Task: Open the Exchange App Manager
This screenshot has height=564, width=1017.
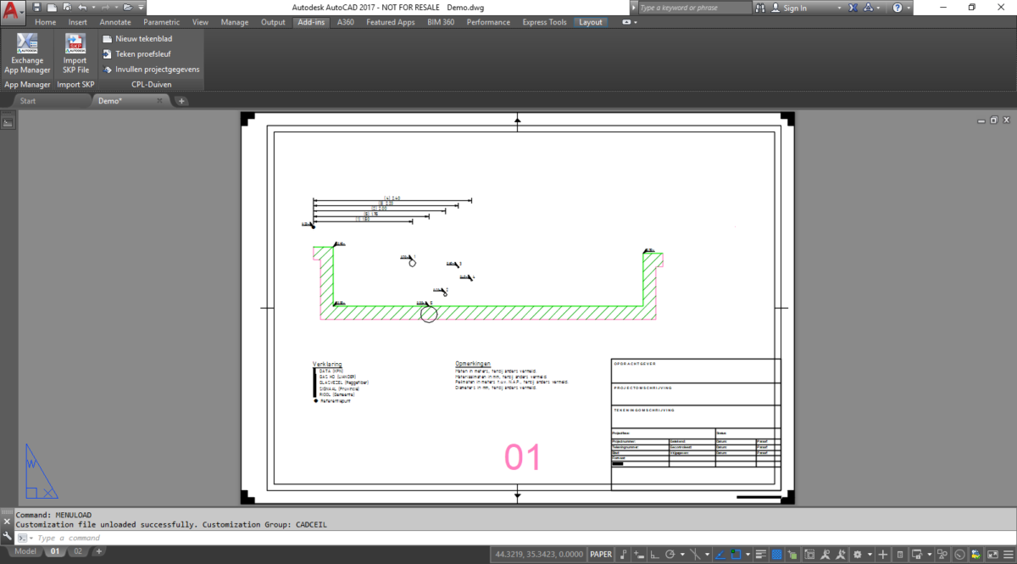Action: [x=27, y=55]
